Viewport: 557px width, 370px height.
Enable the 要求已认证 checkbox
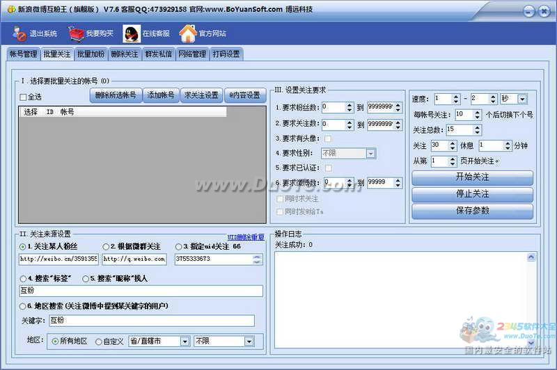(x=329, y=168)
